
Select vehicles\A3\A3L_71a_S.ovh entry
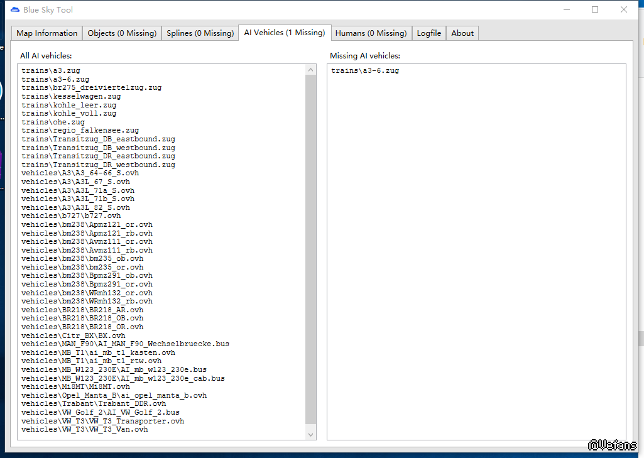tap(78, 190)
